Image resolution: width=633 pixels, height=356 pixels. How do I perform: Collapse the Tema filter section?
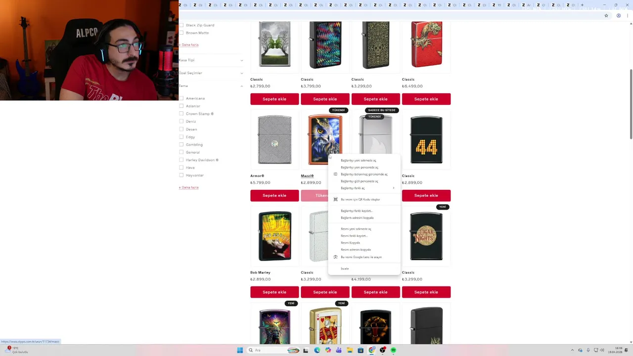click(211, 86)
